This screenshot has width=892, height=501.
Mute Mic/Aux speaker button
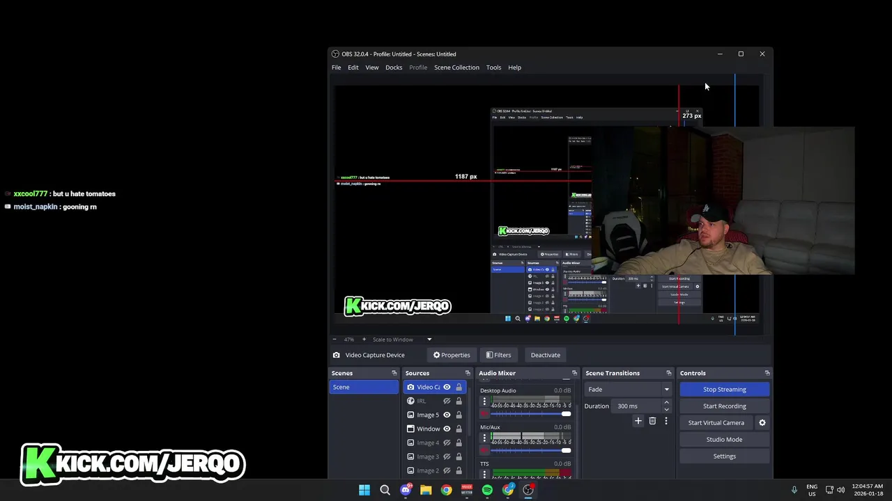(484, 450)
